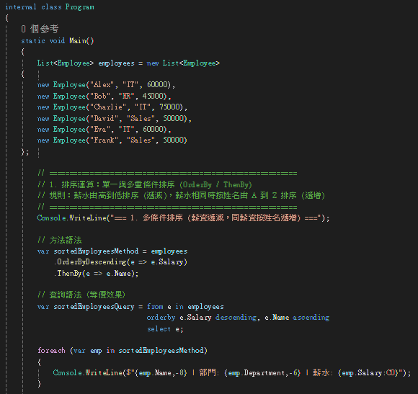Viewport: 418px width, 394px height.
Task: Click the 'internal' keyword
Action: pos(20,7)
